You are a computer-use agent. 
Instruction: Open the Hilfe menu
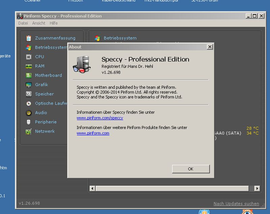click(54, 23)
